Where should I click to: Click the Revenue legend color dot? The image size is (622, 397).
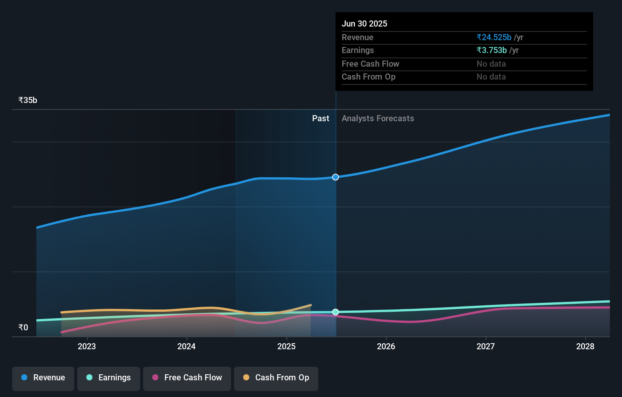point(24,377)
